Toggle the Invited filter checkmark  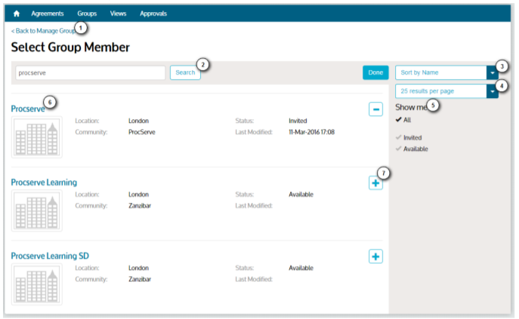coord(399,137)
